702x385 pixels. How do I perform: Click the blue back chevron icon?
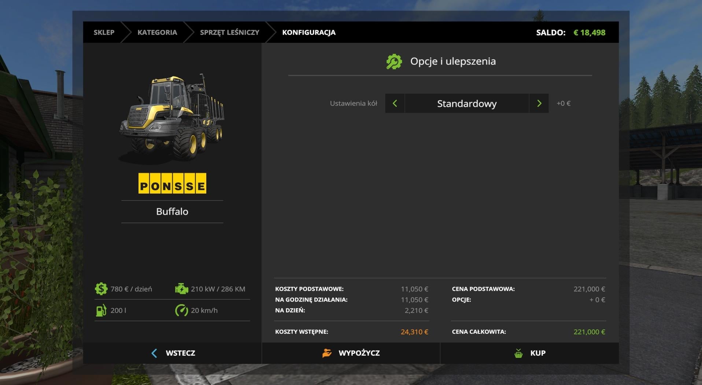pos(154,353)
